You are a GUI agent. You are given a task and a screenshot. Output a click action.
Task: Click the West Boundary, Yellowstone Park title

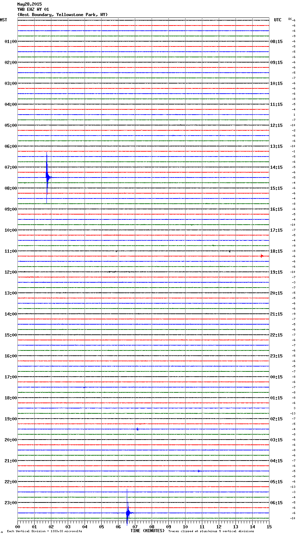pyautogui.click(x=63, y=15)
